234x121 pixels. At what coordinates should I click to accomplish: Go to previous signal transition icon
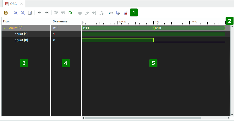pos(56,13)
